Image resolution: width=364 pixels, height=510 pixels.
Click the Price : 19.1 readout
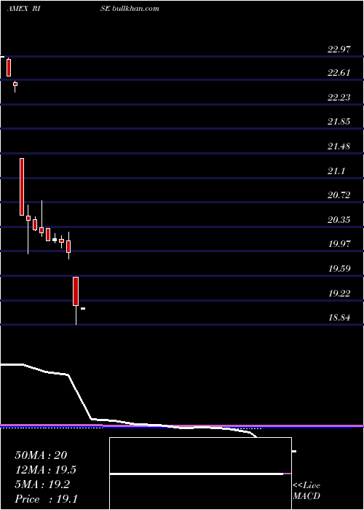coord(46,499)
